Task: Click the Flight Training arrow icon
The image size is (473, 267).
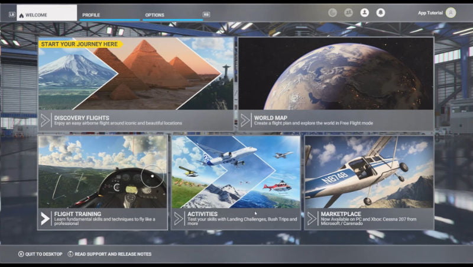Action: (46, 218)
